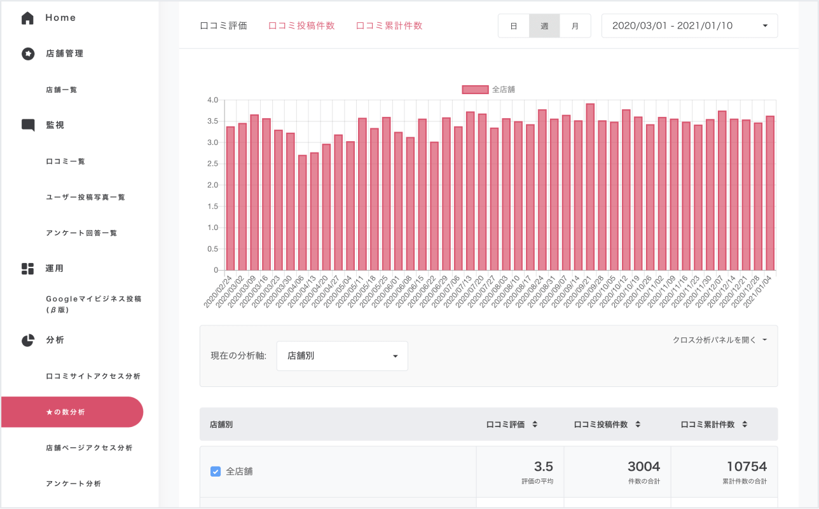Click the 2020/09/21 tallest chart bar

coord(590,187)
